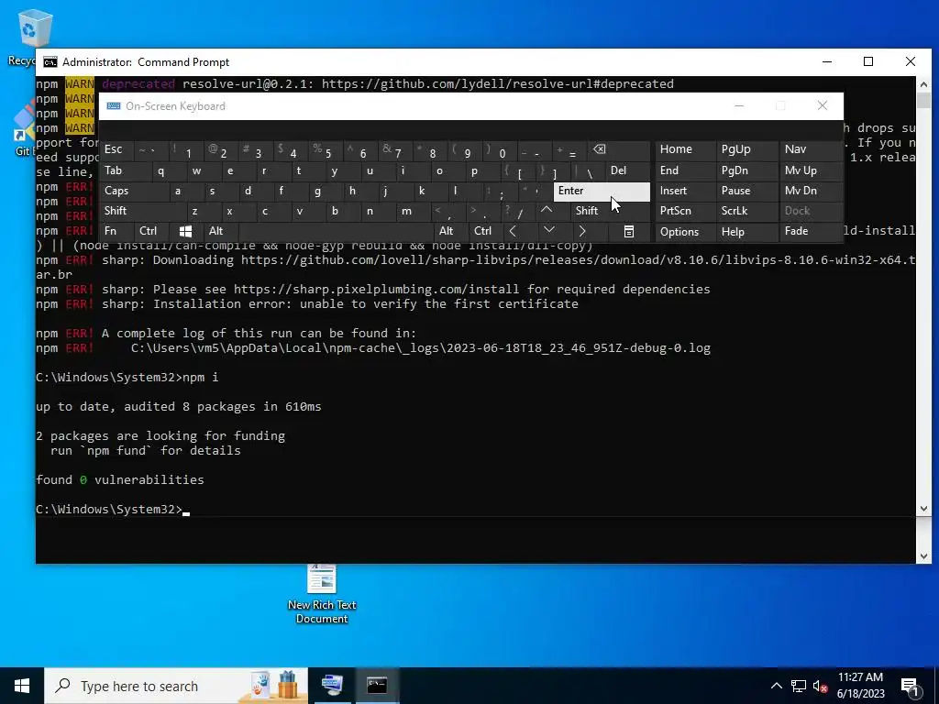Click the Mv Up key

811,171
